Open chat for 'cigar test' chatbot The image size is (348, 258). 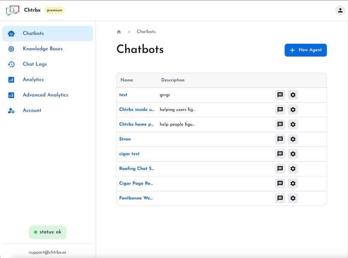pyautogui.click(x=280, y=154)
